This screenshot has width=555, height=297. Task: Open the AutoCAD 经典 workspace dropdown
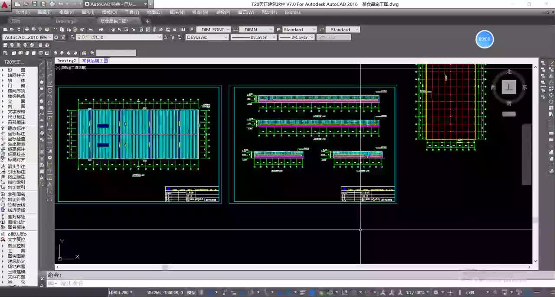click(118, 4)
